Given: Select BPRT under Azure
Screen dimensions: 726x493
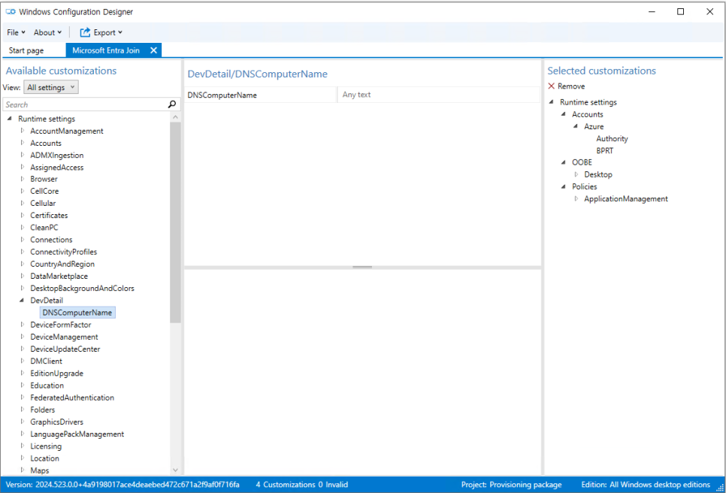Looking at the screenshot, I should pos(605,150).
